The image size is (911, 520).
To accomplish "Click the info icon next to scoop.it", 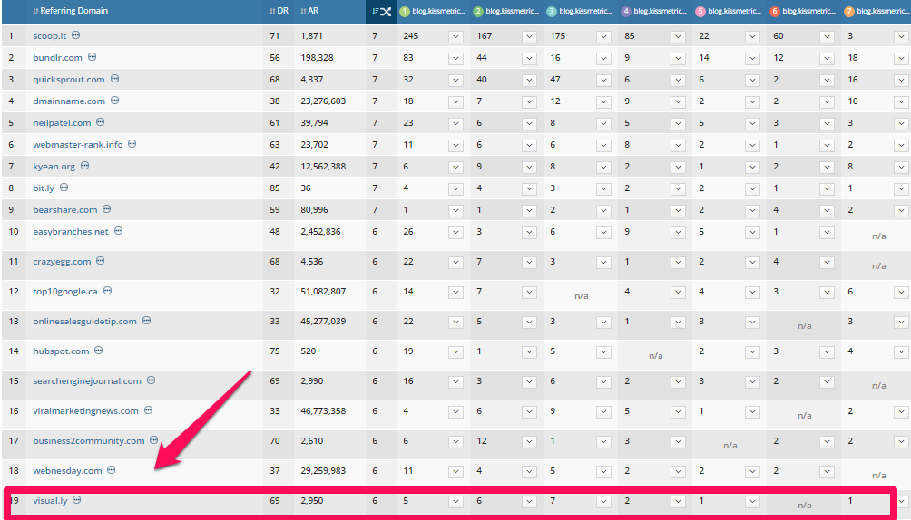I will point(76,34).
